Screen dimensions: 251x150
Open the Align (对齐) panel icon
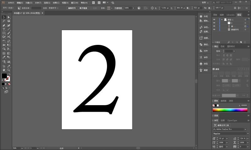pyautogui.click(x=201, y=51)
